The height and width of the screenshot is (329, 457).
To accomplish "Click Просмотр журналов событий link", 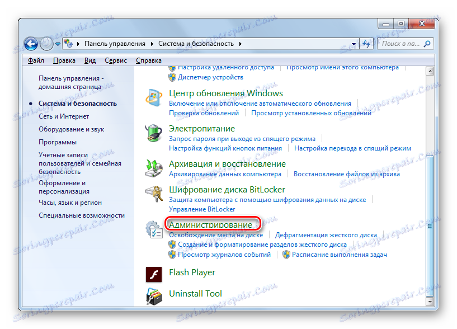I will coord(224,255).
